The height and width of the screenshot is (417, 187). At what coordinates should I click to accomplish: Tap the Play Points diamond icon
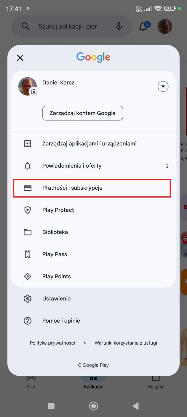tap(28, 277)
